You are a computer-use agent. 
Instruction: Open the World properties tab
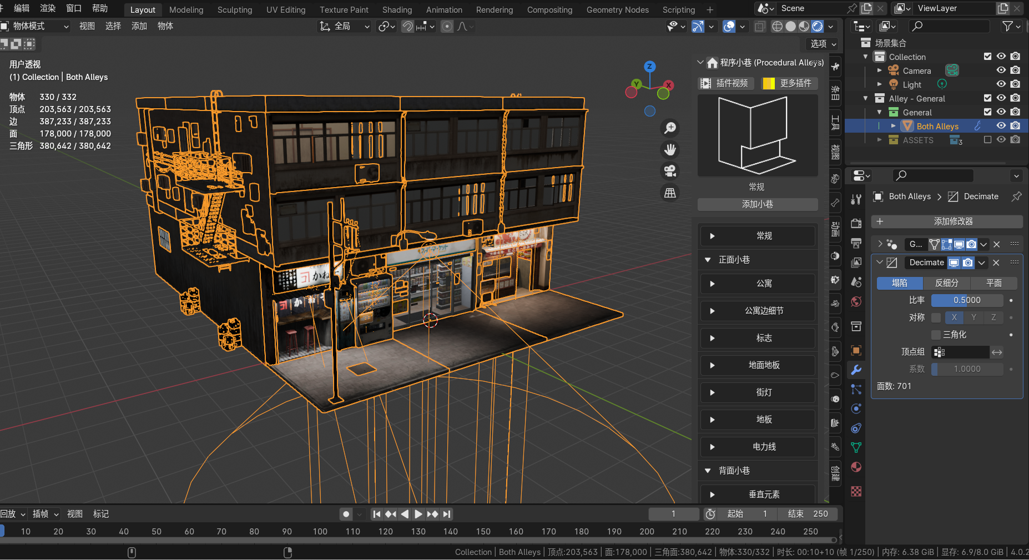(856, 301)
